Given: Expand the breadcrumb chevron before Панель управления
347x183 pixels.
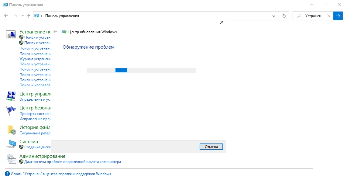Looking at the screenshot, I should pos(42,16).
